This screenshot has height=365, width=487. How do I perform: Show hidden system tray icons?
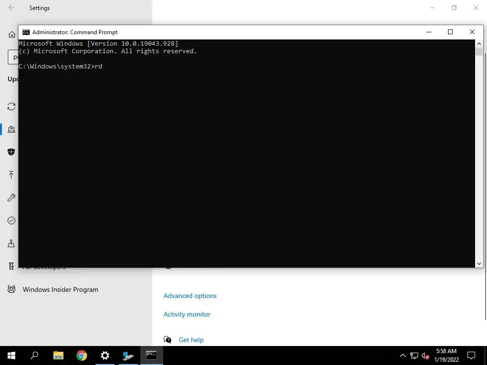click(402, 355)
